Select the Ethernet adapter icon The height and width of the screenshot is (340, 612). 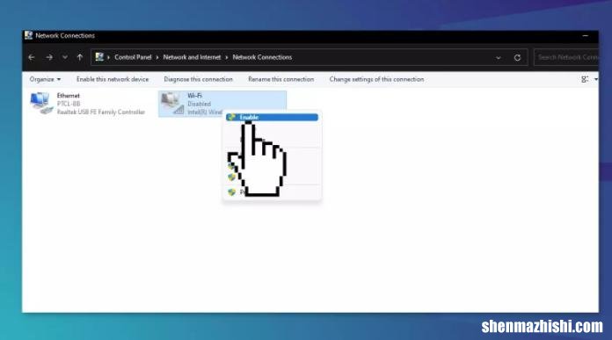tap(41, 104)
